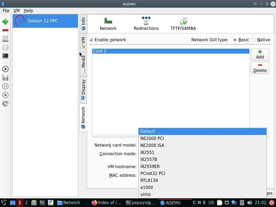
Task: Save the VM state with floppy icon
Action: 5,78
